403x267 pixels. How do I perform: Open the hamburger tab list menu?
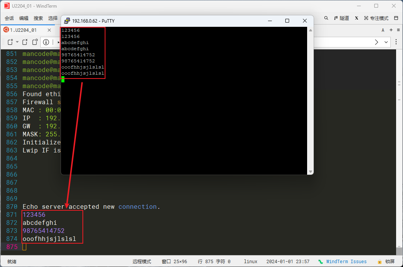[x=398, y=30]
